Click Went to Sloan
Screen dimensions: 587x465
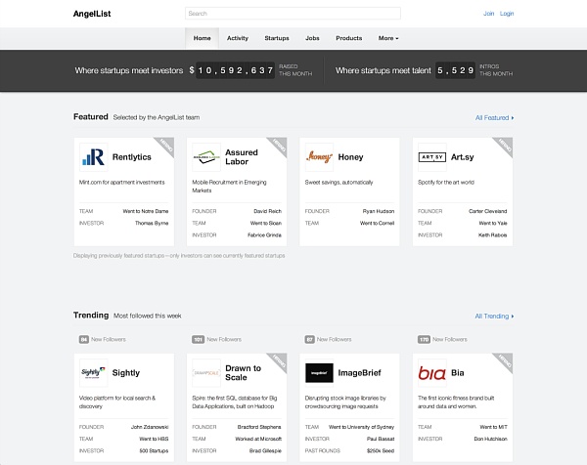tap(266, 223)
